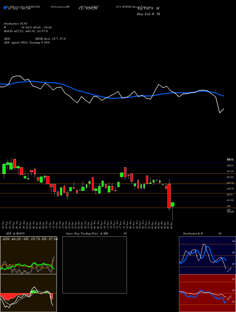The width and height of the screenshot is (236, 312).
Task: Click the 439.79 price axis label
Action: [x=231, y=189]
